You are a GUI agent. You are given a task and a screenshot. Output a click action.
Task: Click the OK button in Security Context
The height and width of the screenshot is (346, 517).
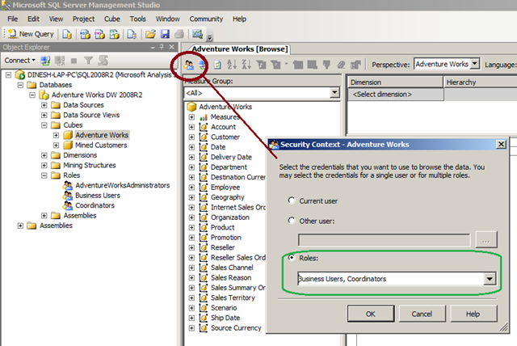click(371, 314)
